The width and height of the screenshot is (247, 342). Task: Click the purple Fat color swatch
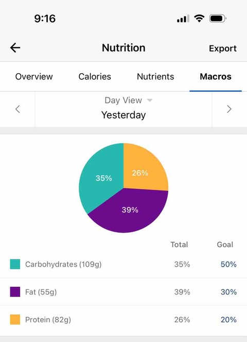point(15,292)
